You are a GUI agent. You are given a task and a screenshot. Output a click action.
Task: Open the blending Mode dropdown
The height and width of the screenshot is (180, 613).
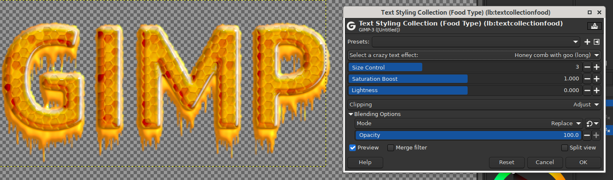pos(469,123)
